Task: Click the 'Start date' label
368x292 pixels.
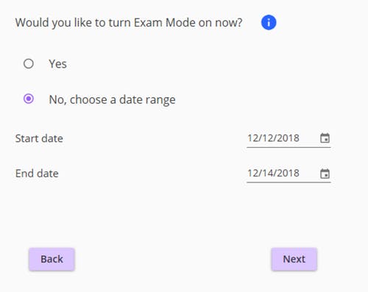Action: (x=39, y=138)
